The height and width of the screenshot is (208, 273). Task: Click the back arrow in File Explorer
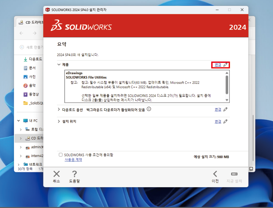(x=21, y=33)
